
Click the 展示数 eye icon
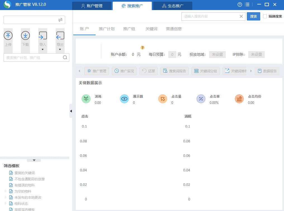[124, 99]
